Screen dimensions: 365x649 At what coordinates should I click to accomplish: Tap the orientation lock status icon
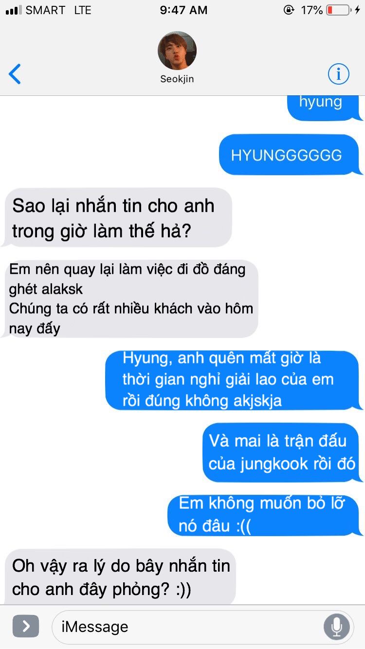coord(289,10)
